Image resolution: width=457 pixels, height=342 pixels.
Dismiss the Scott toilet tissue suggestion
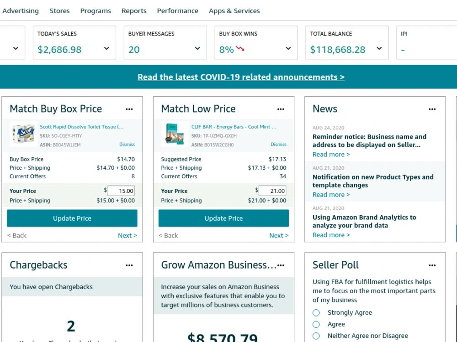point(127,145)
